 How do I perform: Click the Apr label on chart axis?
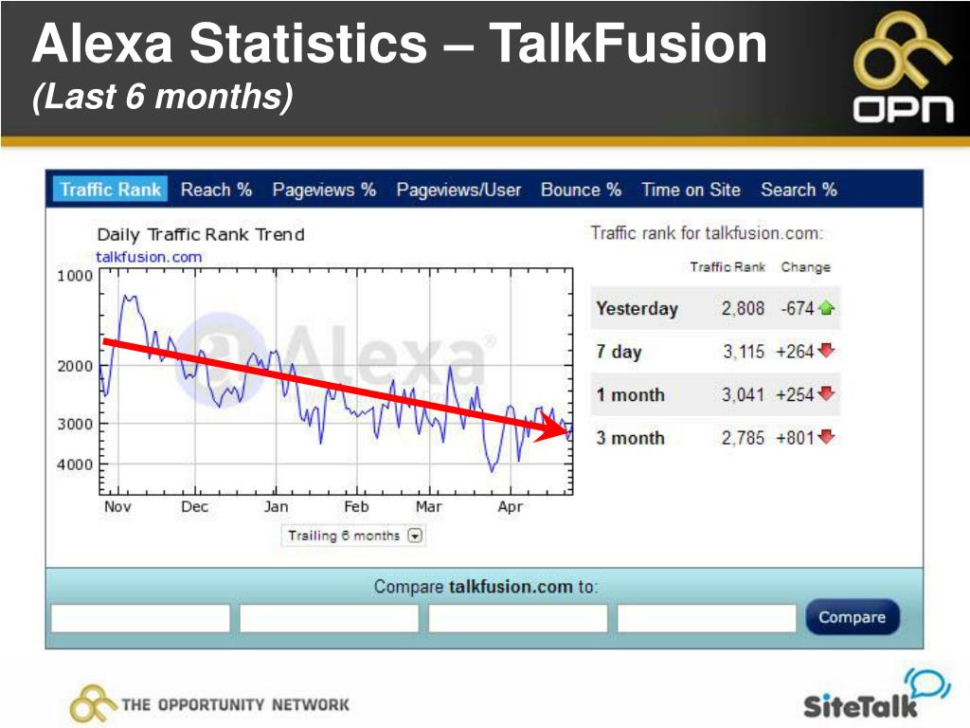(511, 507)
